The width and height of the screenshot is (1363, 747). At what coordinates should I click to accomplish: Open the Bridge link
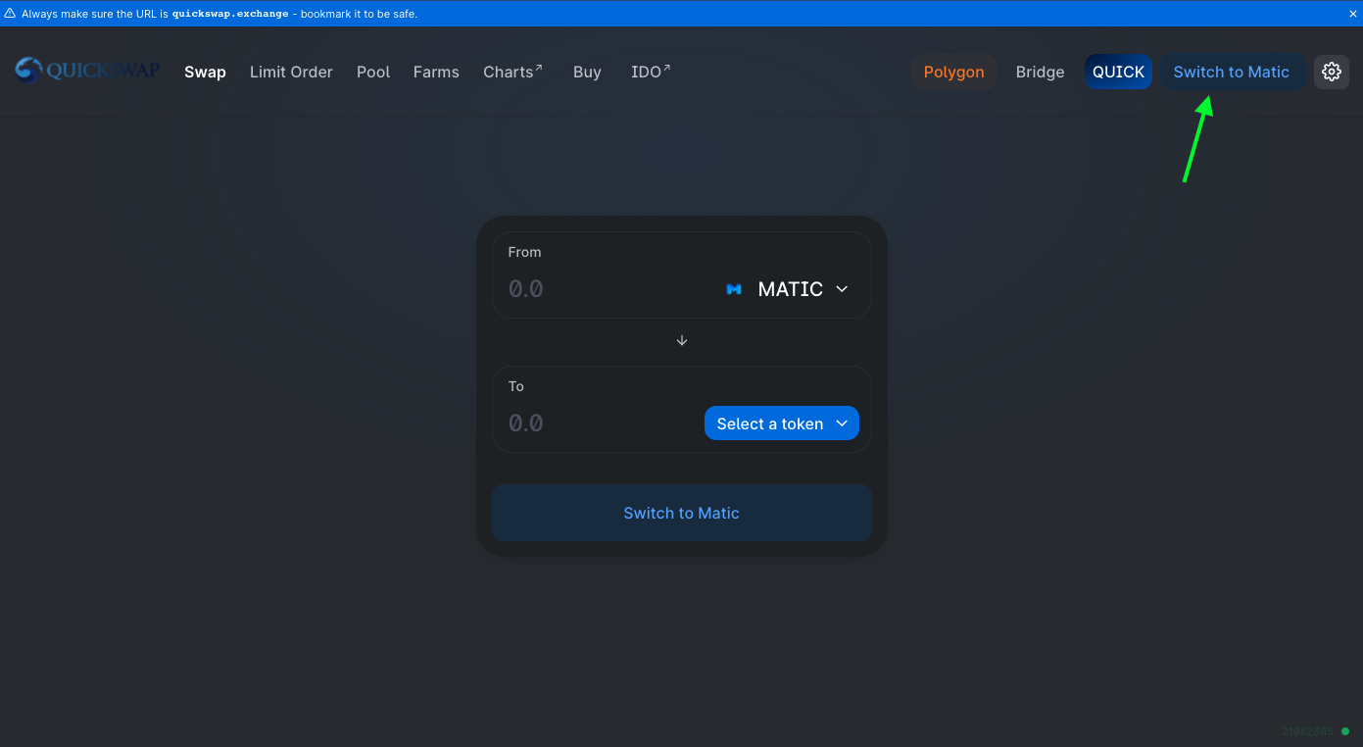point(1040,72)
